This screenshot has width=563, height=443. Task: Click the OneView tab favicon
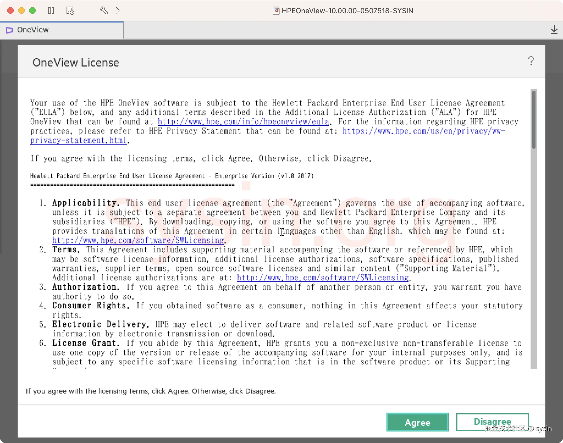click(9, 30)
